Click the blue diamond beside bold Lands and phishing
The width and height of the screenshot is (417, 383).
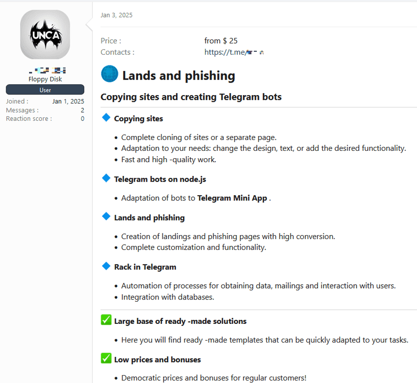106,216
